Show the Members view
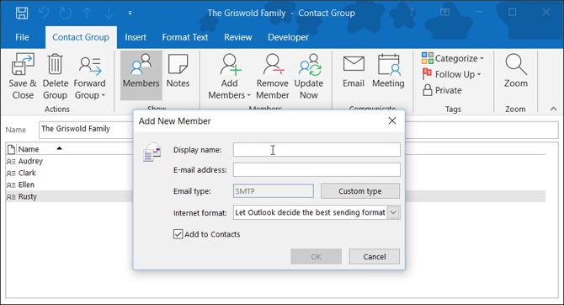Image resolution: width=564 pixels, height=305 pixels. point(141,75)
